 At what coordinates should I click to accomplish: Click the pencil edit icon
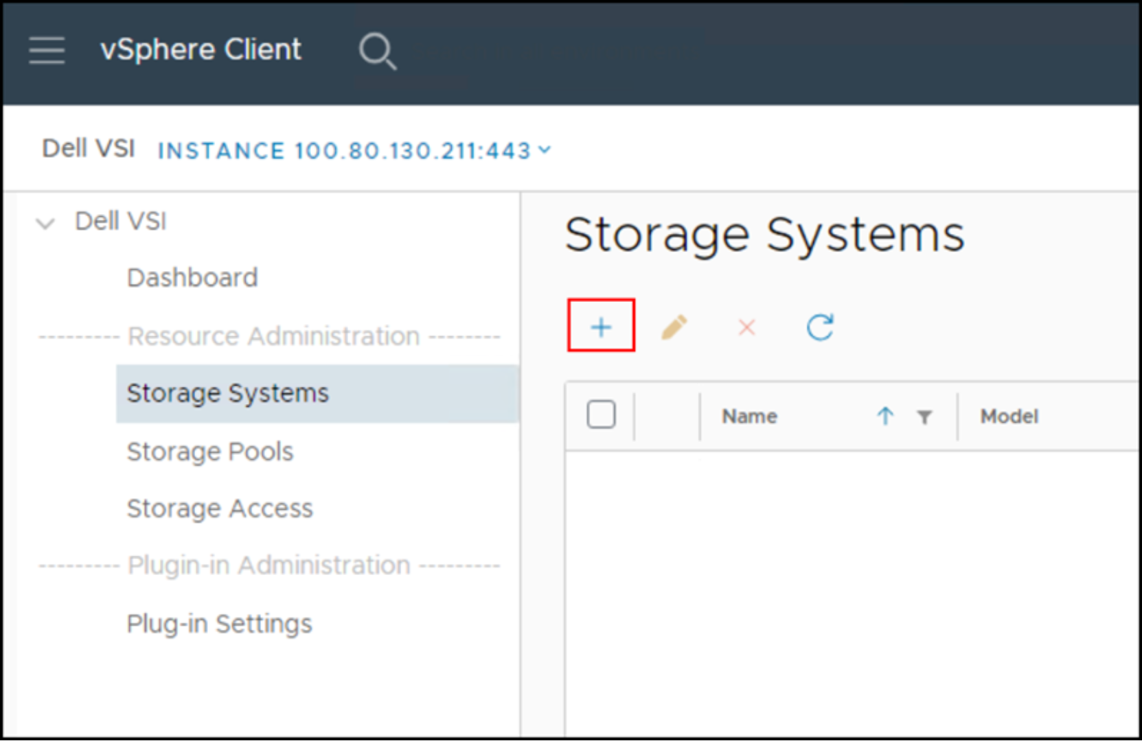[x=674, y=327]
